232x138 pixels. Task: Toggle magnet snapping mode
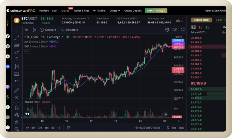17,107
